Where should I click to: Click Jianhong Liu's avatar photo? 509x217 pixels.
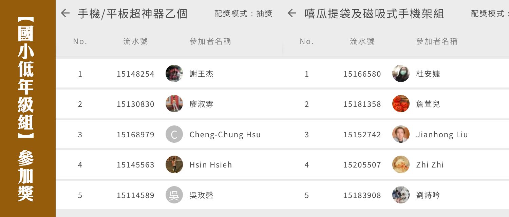(x=401, y=134)
